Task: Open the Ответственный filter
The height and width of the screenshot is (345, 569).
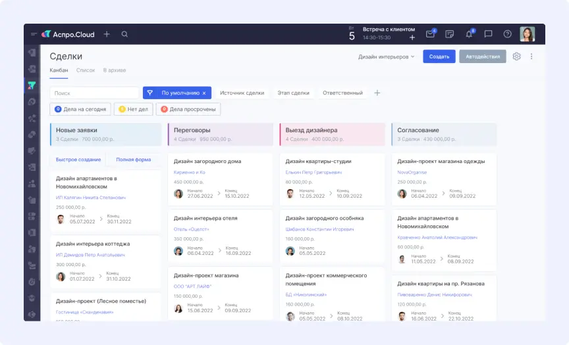Action: coord(342,93)
